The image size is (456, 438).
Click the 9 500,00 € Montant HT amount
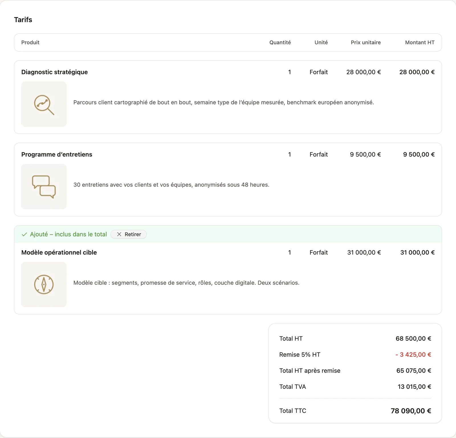(419, 155)
